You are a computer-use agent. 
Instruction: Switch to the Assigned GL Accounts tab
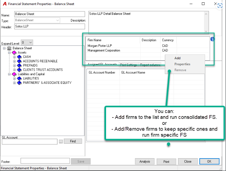(x=102, y=64)
